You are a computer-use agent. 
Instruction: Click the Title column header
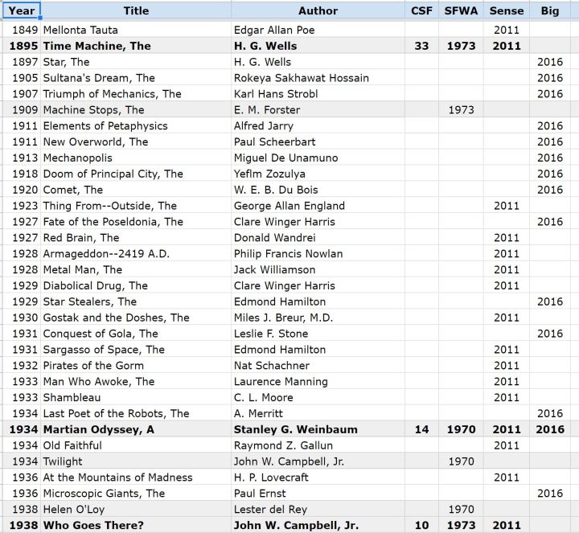click(x=136, y=11)
